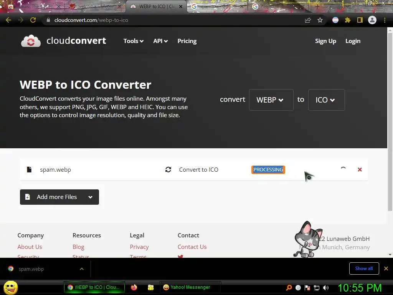
Task: Click the cloudconvert cloud logo
Action: coord(31,41)
